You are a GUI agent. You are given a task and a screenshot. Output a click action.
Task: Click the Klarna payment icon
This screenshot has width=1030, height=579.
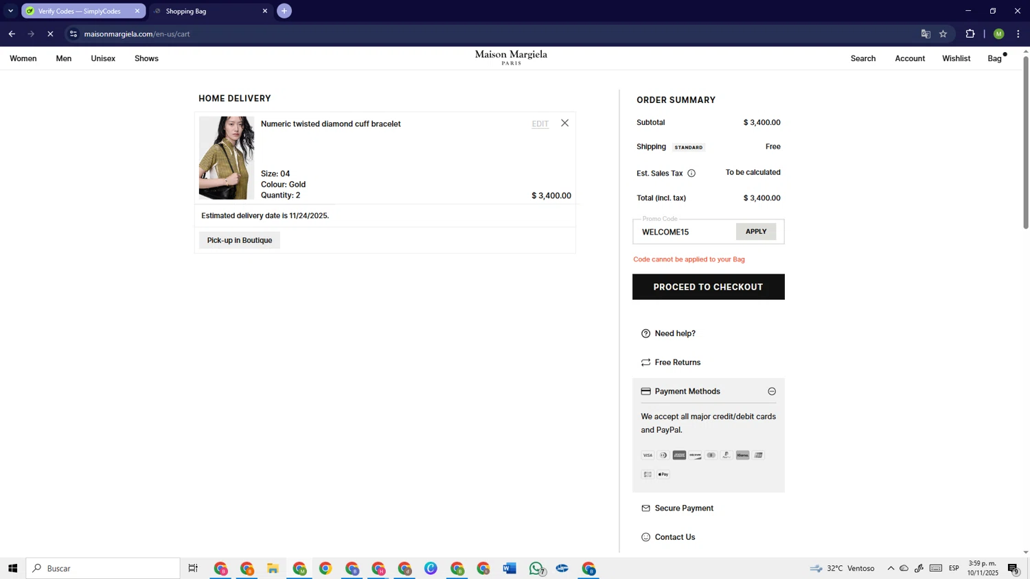pyautogui.click(x=742, y=456)
